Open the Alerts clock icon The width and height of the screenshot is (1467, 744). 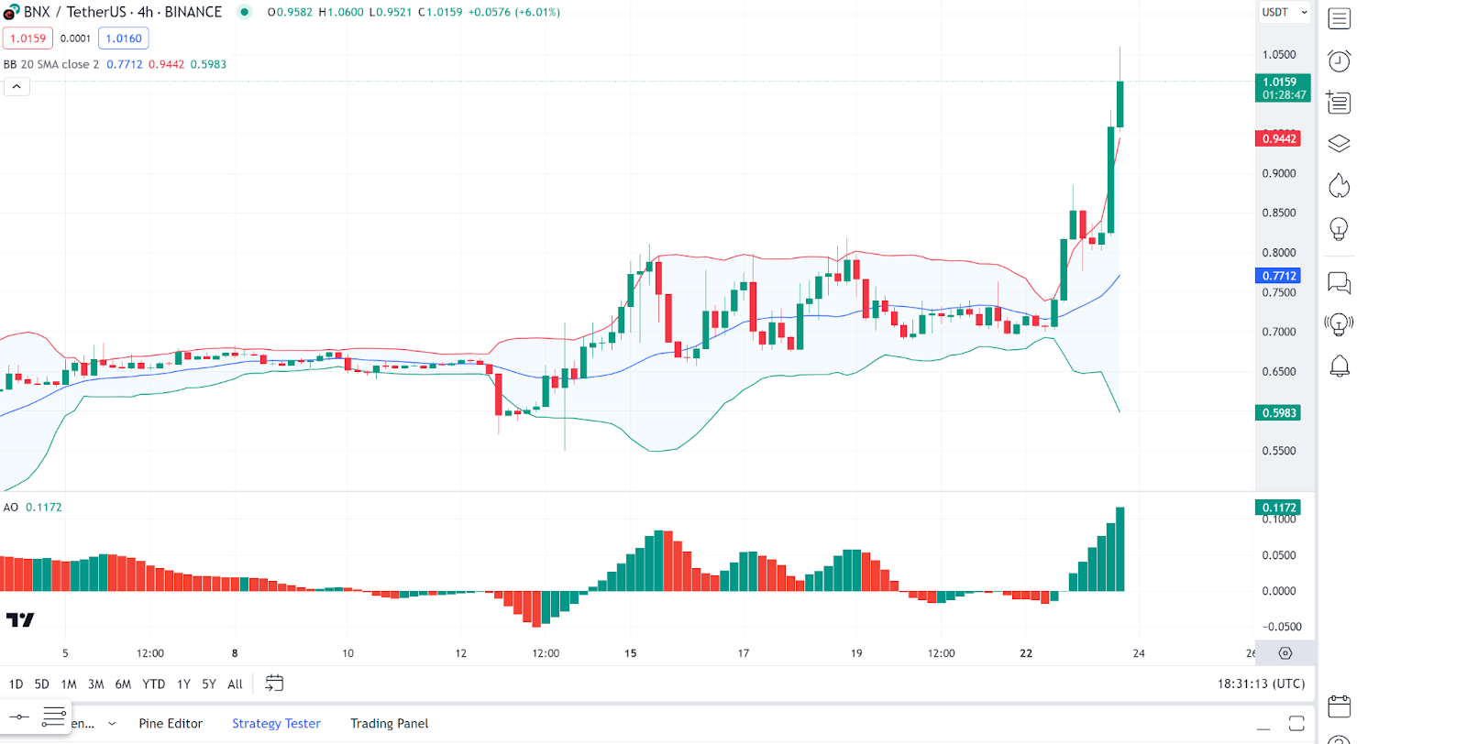pyautogui.click(x=1340, y=60)
